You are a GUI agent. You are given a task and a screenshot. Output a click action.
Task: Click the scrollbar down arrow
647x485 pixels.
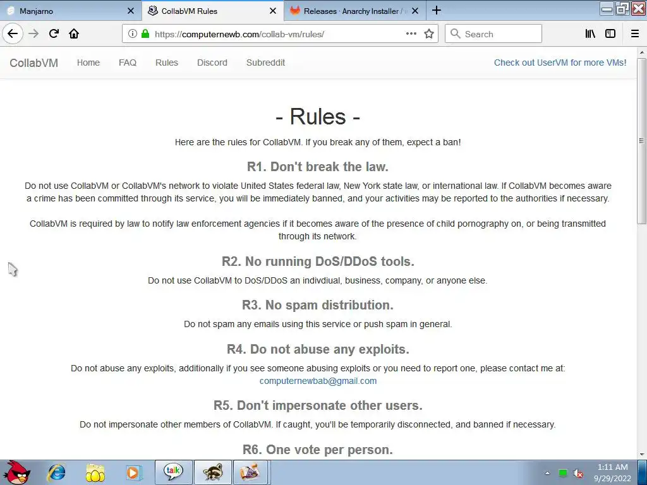(x=641, y=455)
